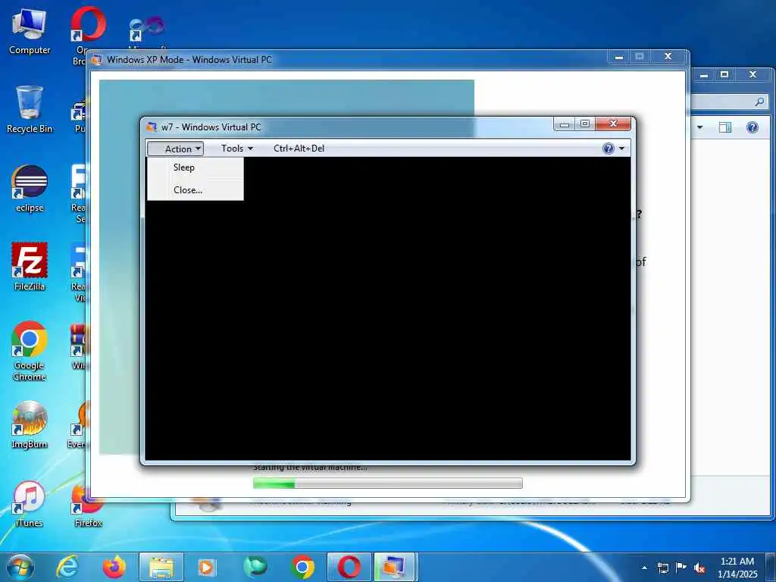Open view options dropdown in Explorer window
Image resolution: width=776 pixels, height=582 pixels.
(x=699, y=127)
